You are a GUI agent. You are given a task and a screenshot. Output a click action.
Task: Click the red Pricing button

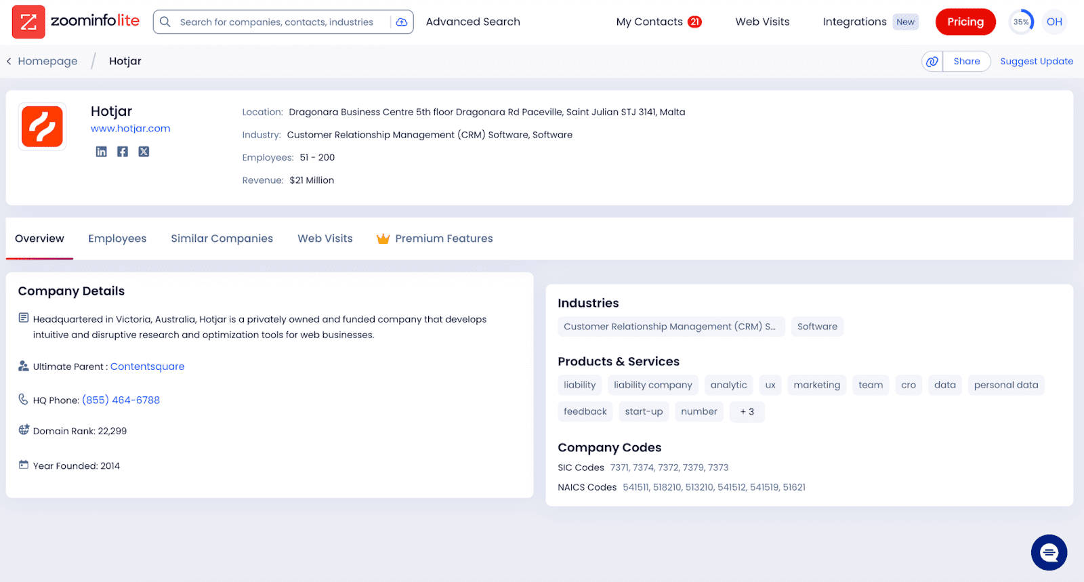click(x=965, y=22)
